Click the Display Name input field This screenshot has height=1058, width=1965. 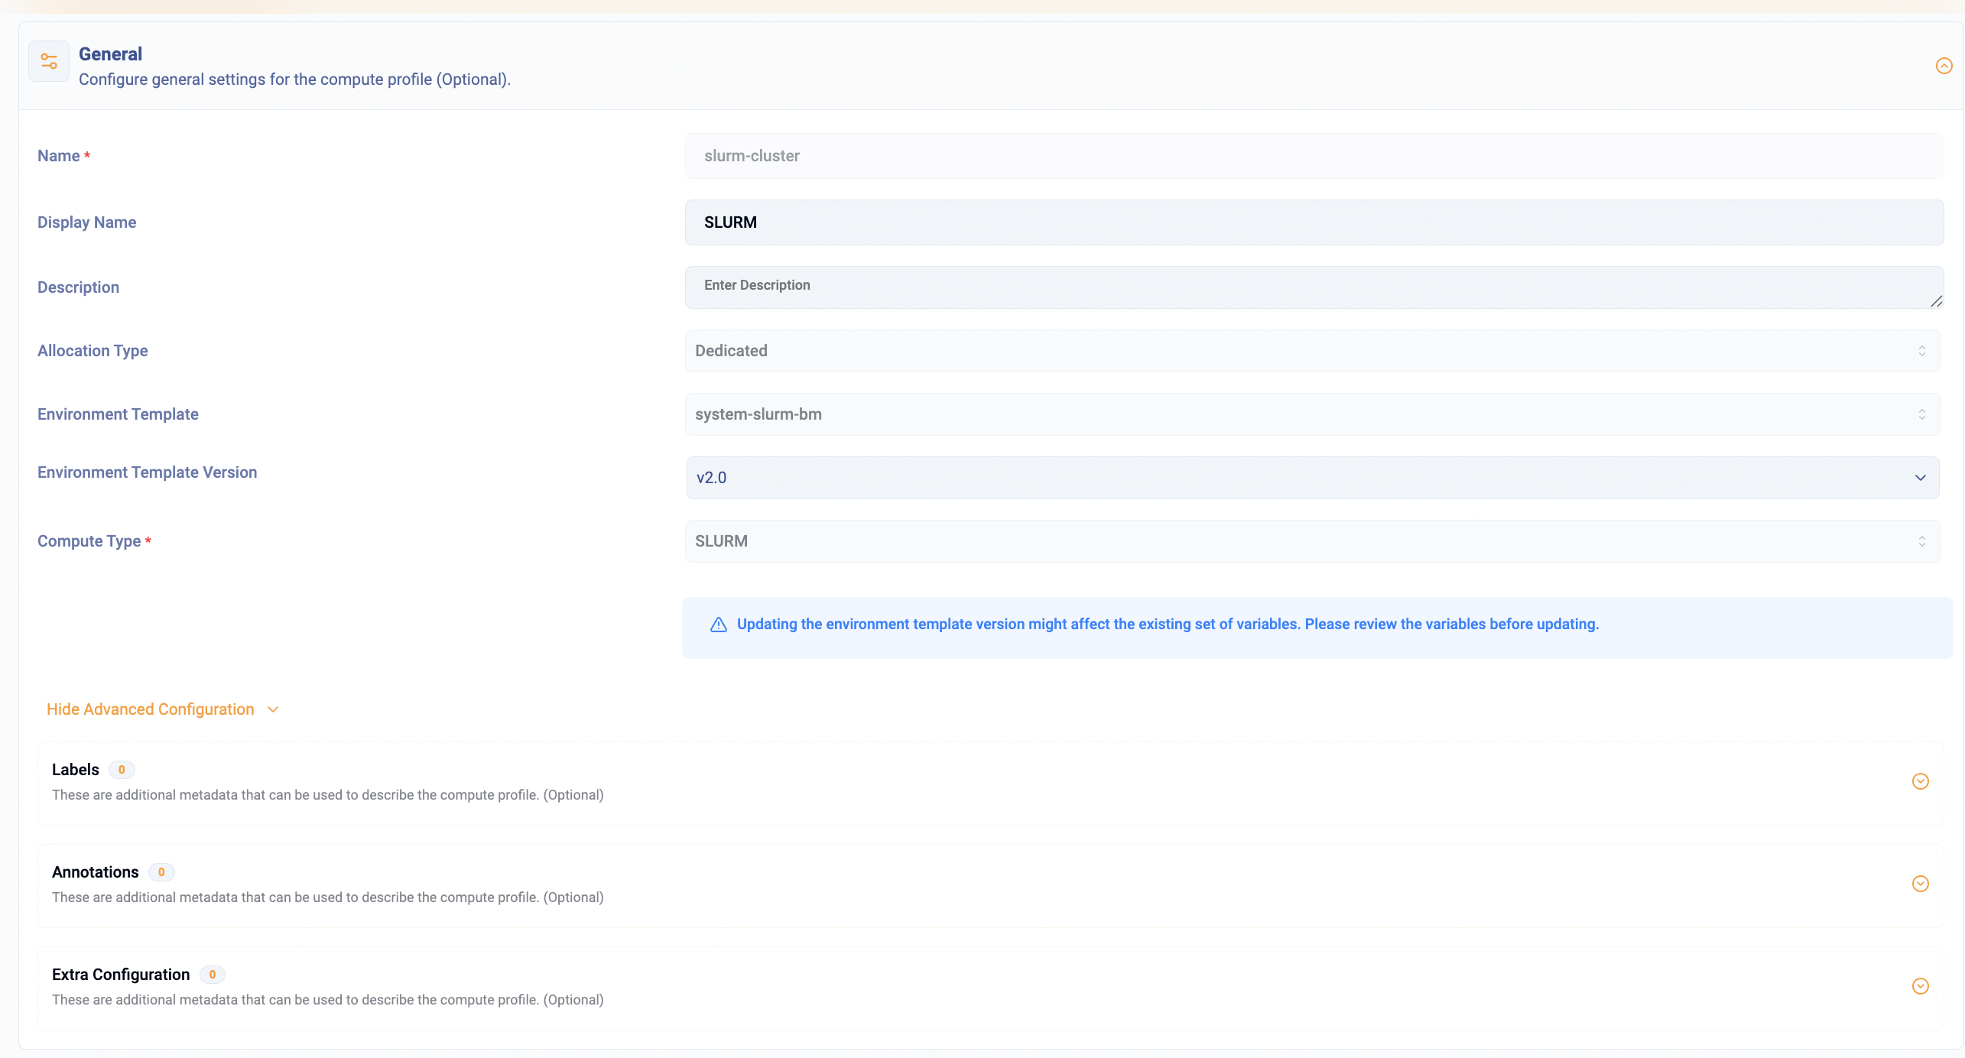coord(1314,222)
